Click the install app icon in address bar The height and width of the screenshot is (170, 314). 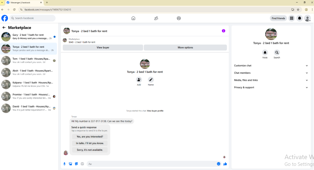coord(293,9)
